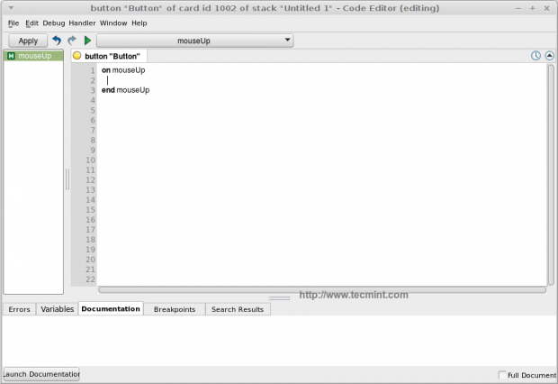Click the Apply button
Screen dimensions: 558x384
click(28, 41)
